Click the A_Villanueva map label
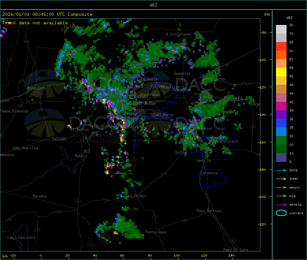This screenshot has width=307, height=260. (178, 34)
